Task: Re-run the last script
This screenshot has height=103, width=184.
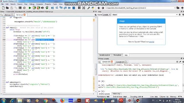Action: point(47,8)
